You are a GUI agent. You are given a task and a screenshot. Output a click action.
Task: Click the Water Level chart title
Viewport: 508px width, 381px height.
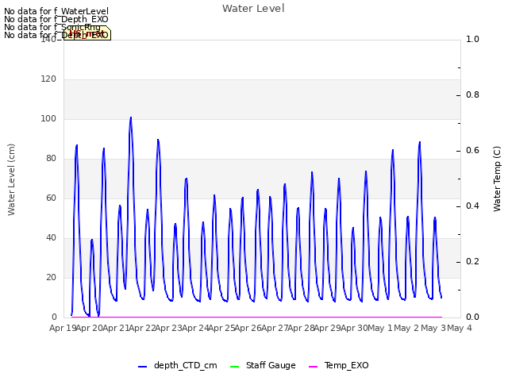click(x=253, y=9)
